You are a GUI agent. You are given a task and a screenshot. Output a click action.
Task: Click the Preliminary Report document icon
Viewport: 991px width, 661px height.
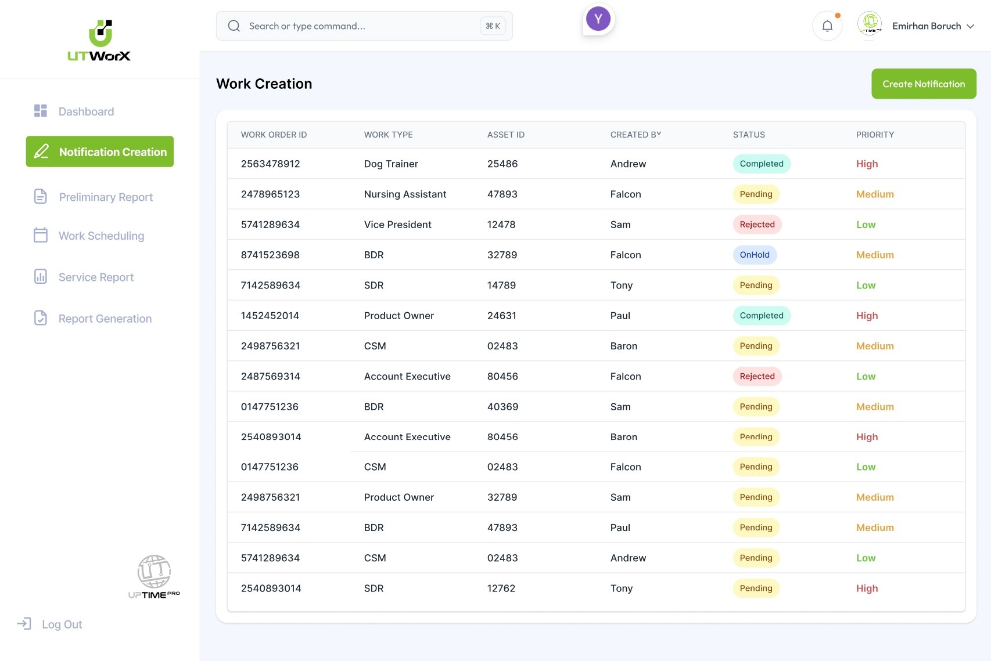point(41,197)
